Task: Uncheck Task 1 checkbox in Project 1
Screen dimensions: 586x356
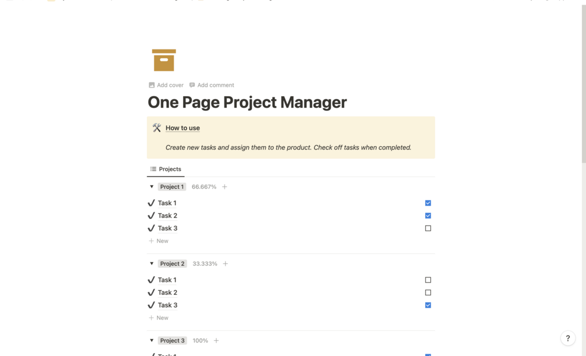Action: [428, 203]
